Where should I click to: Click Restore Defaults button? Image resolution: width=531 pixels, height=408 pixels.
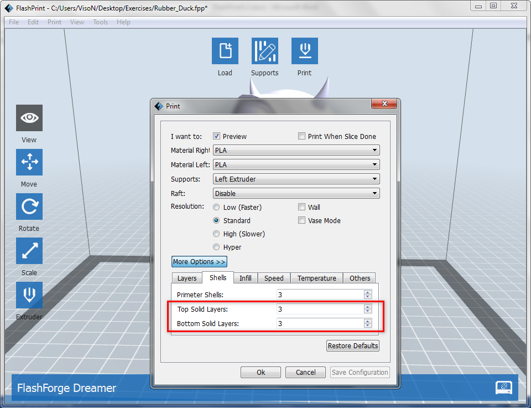click(x=353, y=345)
